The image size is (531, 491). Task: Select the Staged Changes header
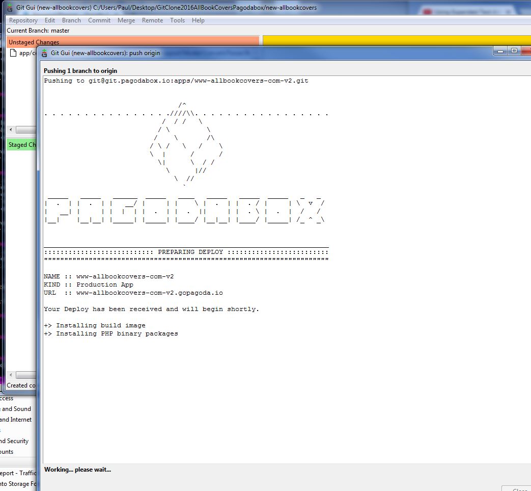22,145
